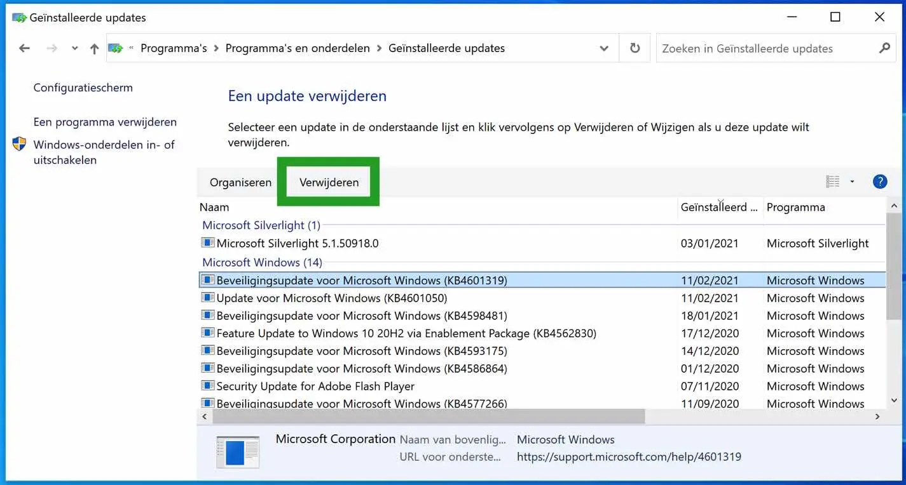Sort by the Programma column header
The height and width of the screenshot is (485, 906).
click(x=824, y=207)
